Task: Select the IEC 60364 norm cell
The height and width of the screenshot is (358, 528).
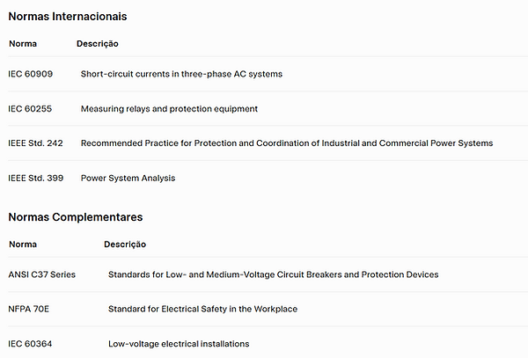Action: (30, 344)
